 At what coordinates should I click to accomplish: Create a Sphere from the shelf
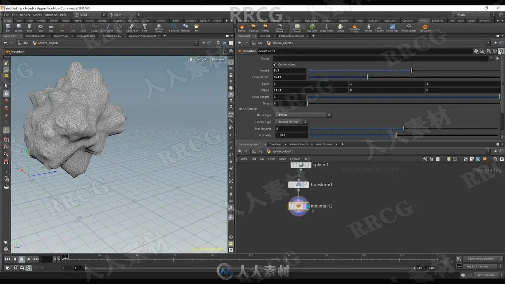(x=19, y=28)
